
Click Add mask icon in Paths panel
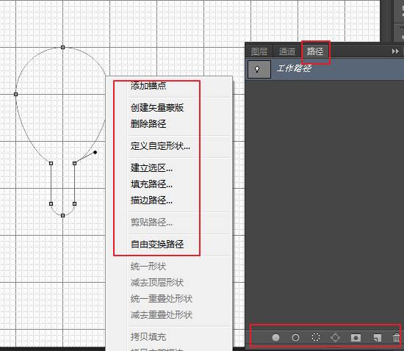tap(356, 337)
